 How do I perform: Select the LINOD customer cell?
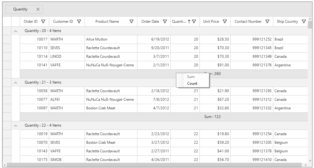click(67, 57)
